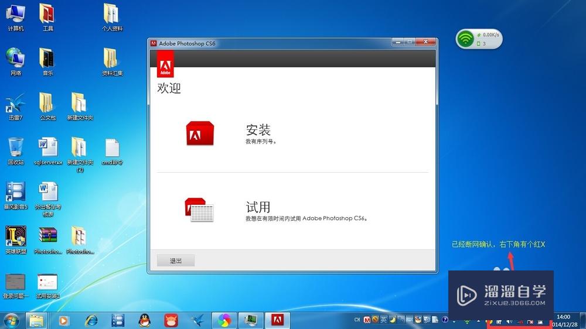Open the 个人资料 folder
This screenshot has height=329, width=586.
[x=112, y=17]
